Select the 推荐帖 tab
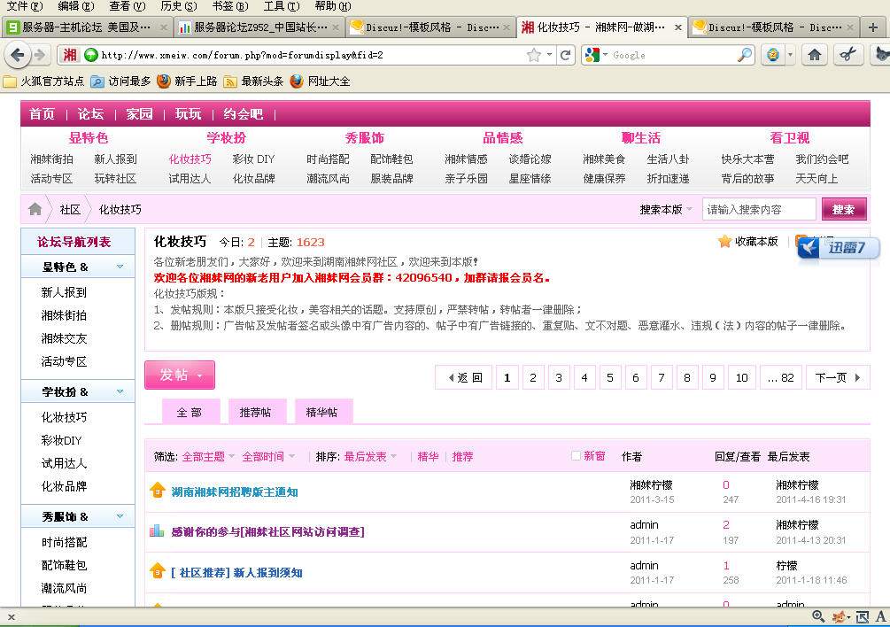 255,412
